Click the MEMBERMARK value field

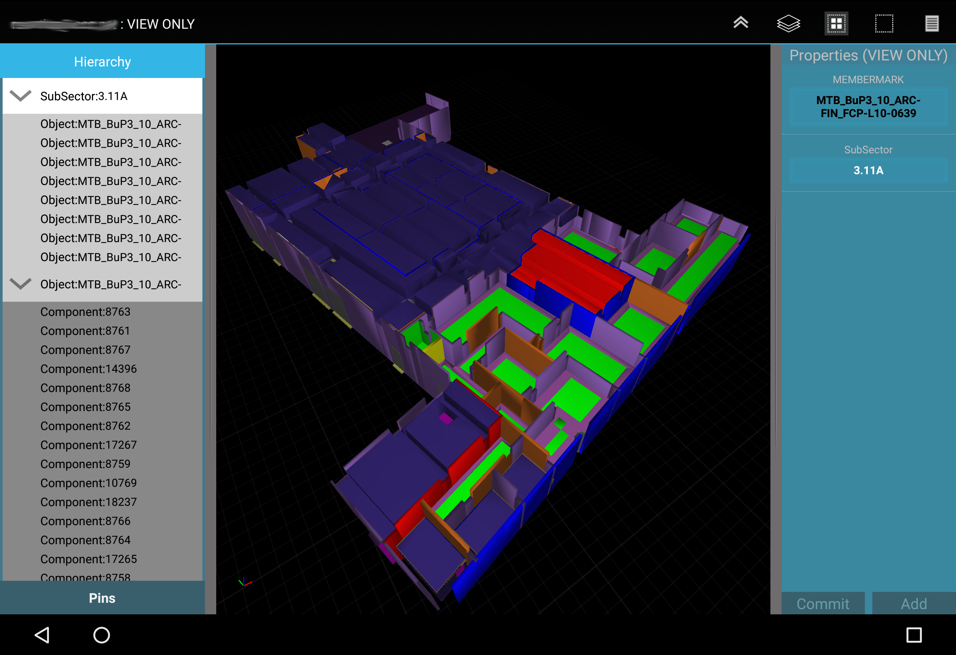tap(868, 106)
